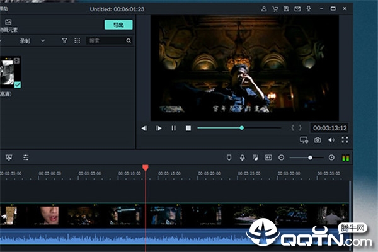The width and height of the screenshot is (378, 252).
Task: Take a snapshot with the camera icon
Action: 318,140
